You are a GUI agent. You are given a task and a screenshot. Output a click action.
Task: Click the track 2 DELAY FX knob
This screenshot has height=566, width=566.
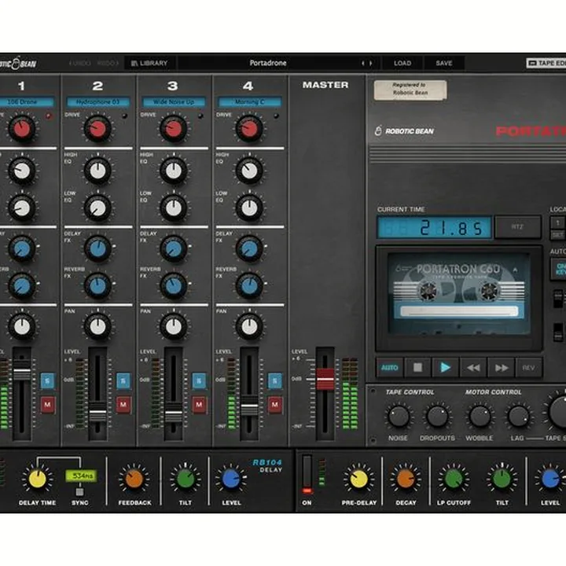[97, 248]
